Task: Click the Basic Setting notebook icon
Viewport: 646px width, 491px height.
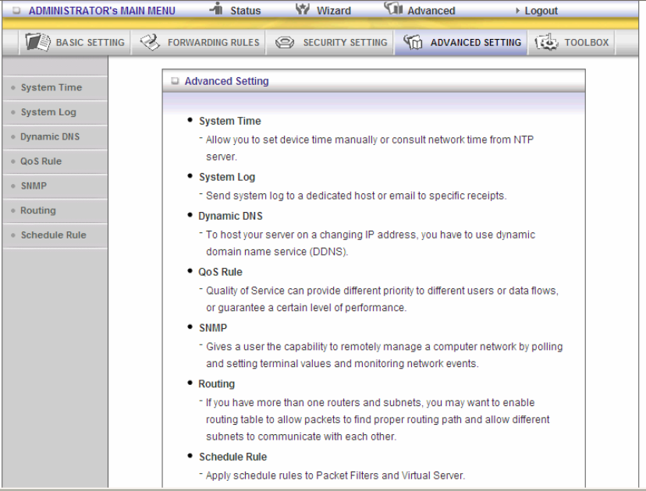Action: pos(37,42)
